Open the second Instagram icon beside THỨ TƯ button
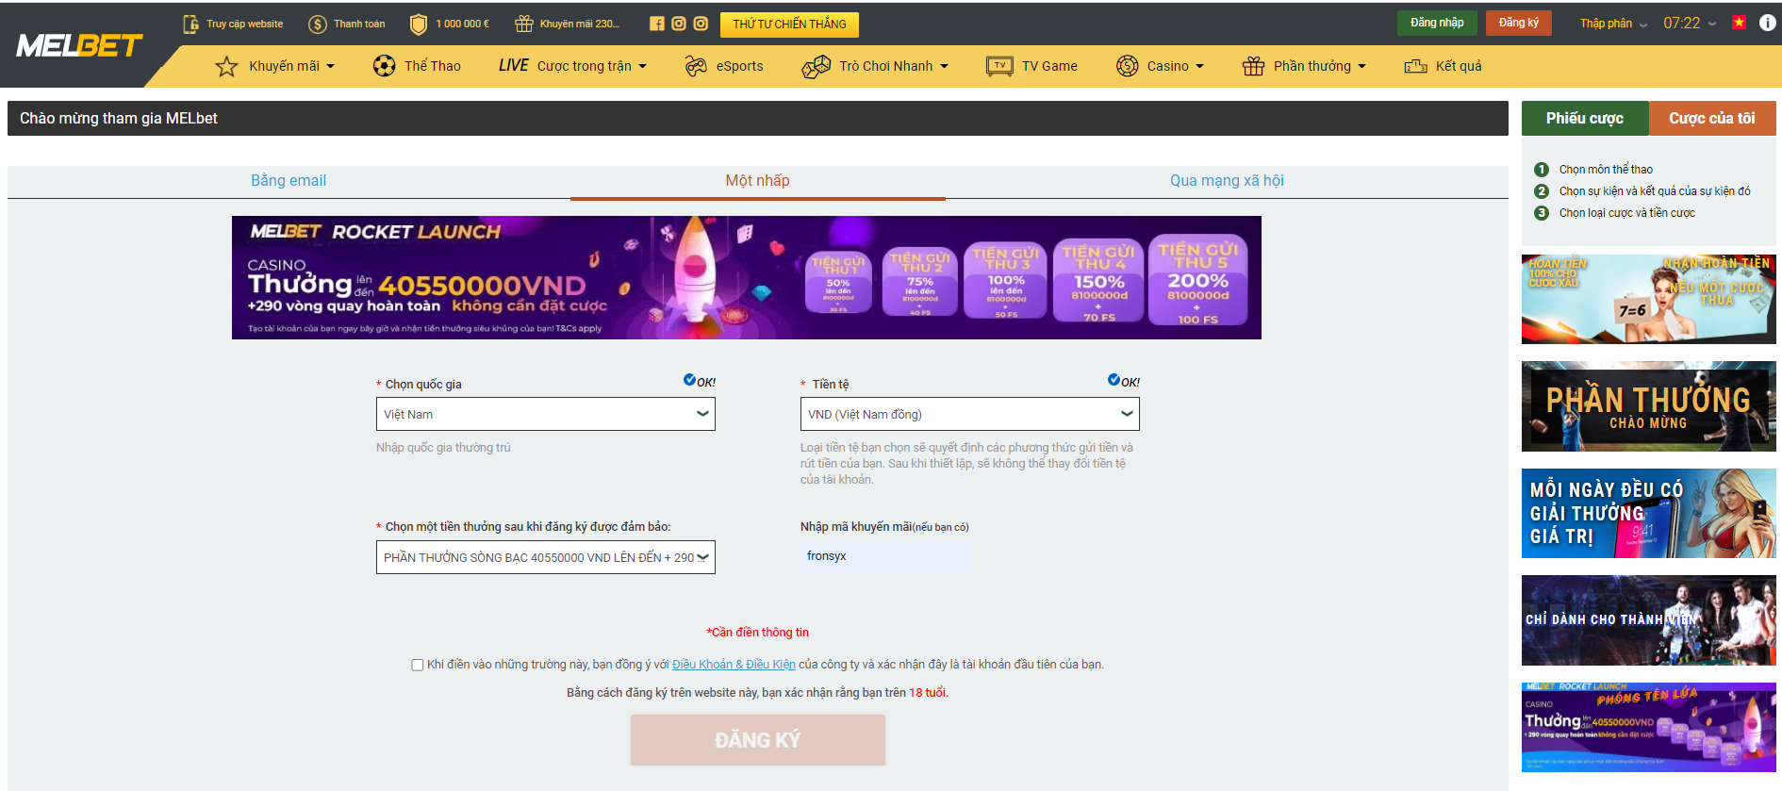The image size is (1782, 791). (701, 24)
